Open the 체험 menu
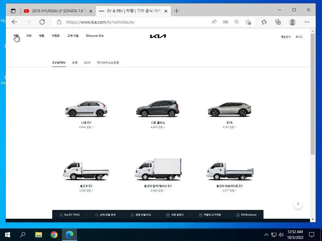The image size is (322, 241). click(x=42, y=36)
